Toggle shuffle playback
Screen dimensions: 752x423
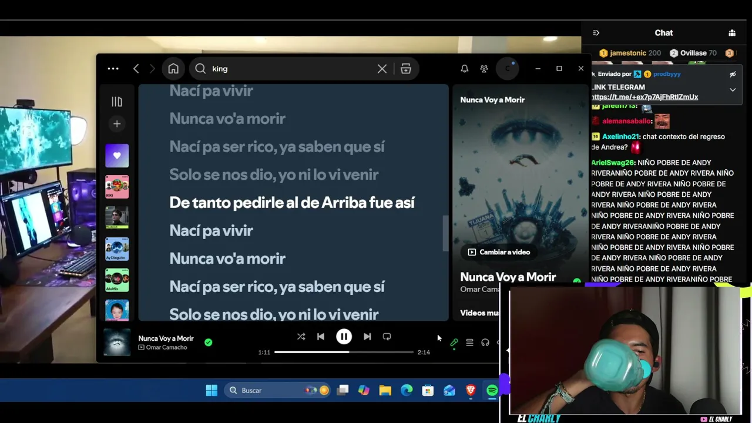(x=301, y=337)
